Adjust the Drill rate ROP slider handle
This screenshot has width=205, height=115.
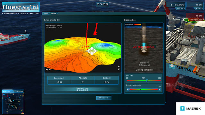coord(147,81)
